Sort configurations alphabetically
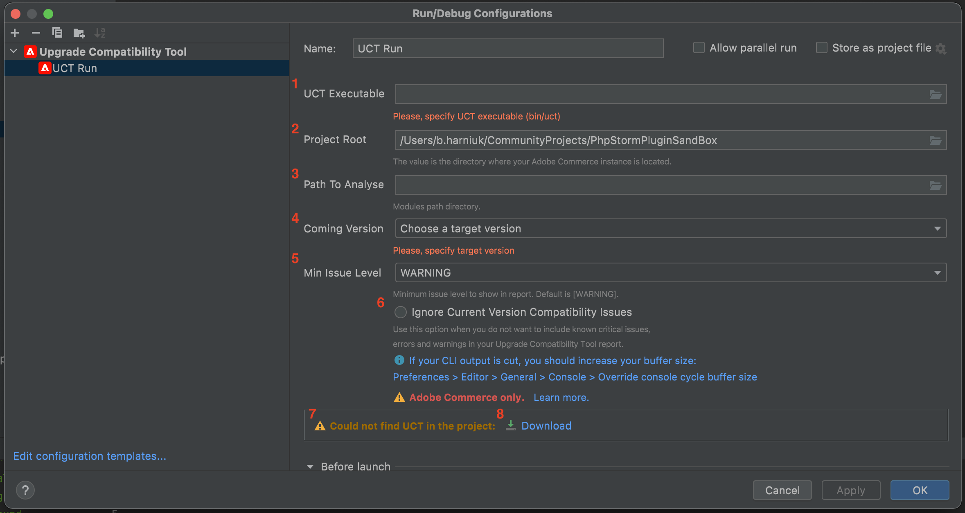The width and height of the screenshot is (965, 513). pyautogui.click(x=100, y=33)
